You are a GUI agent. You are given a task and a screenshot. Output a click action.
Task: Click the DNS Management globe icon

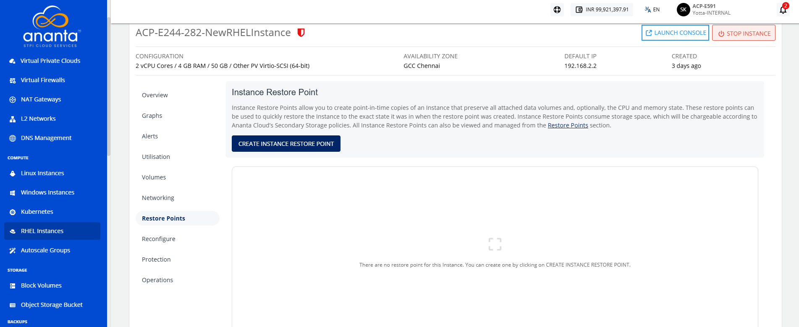point(13,138)
